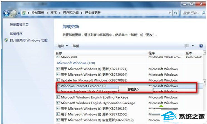Select the KB2739159 update row

(x=129, y=108)
